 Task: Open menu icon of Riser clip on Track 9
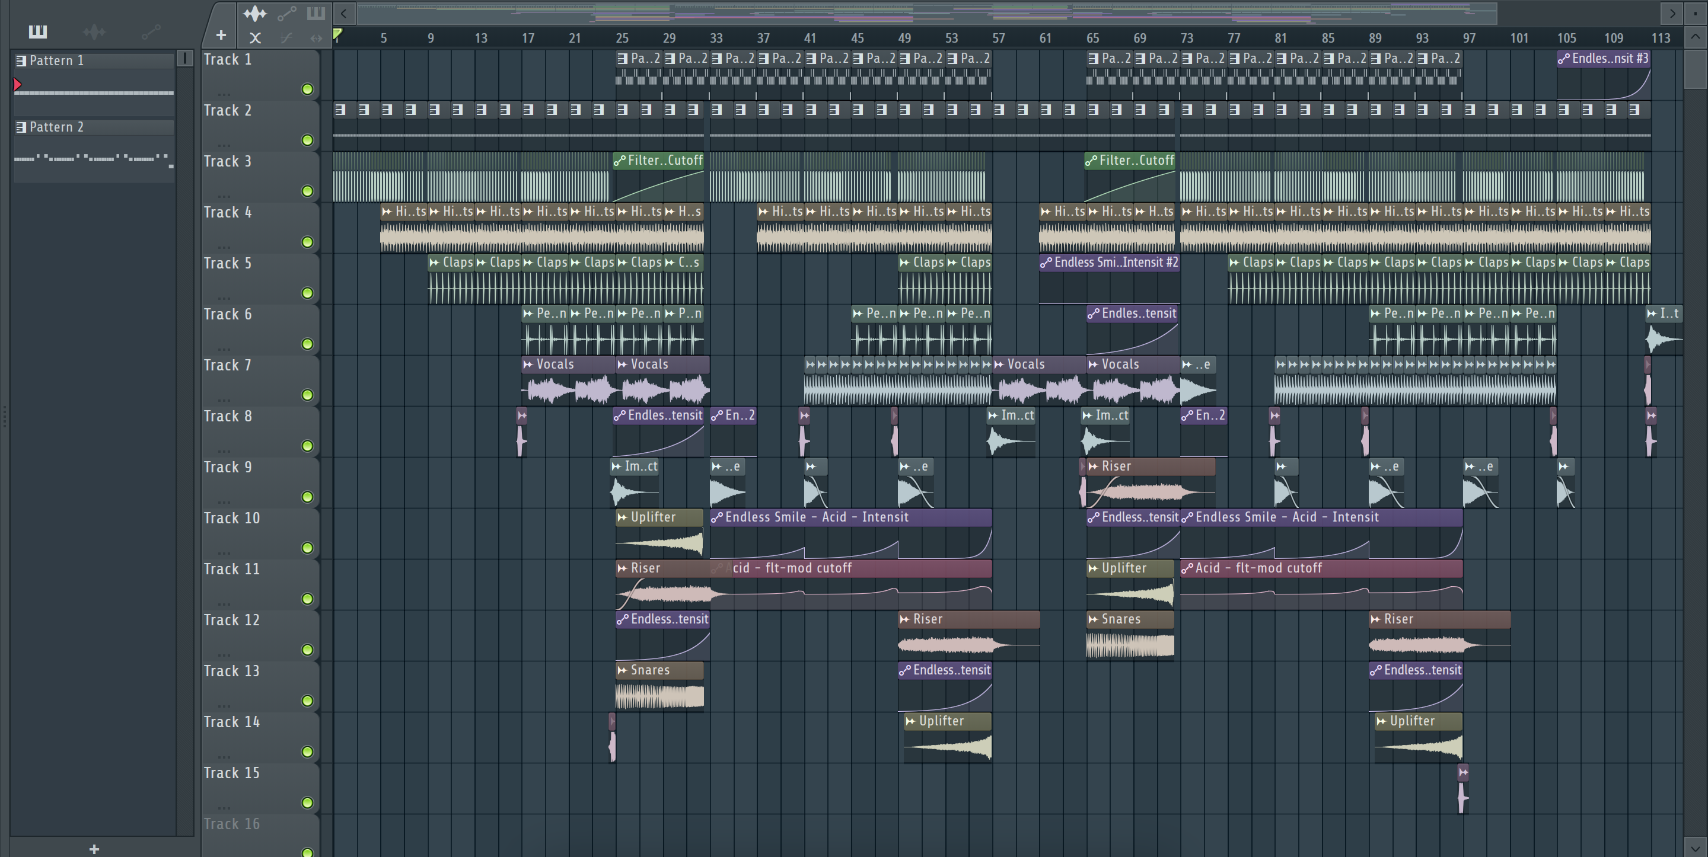pos(1094,466)
